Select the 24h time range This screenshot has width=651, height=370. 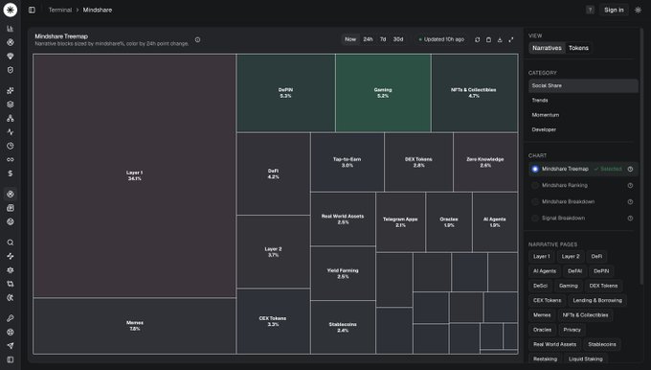(368, 39)
